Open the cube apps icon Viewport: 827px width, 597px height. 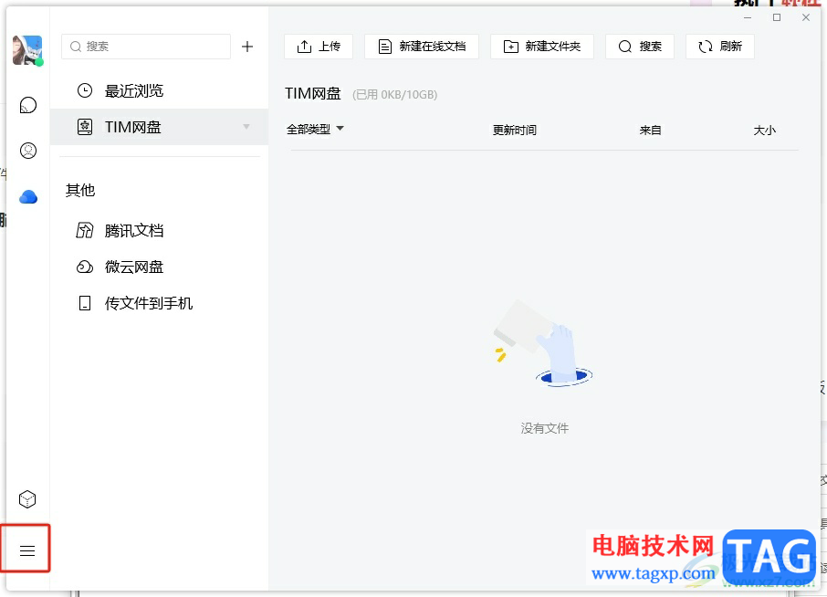pyautogui.click(x=27, y=499)
